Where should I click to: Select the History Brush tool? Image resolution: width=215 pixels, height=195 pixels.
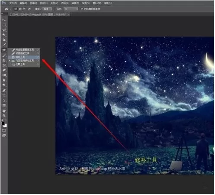[x=4, y=65]
